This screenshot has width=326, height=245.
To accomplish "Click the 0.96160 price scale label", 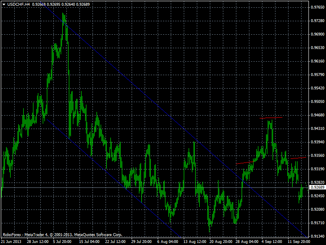I will [x=317, y=61].
